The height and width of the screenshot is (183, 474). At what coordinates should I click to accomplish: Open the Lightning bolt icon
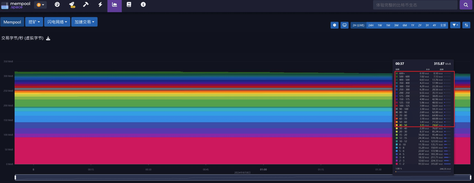click(x=100, y=4)
